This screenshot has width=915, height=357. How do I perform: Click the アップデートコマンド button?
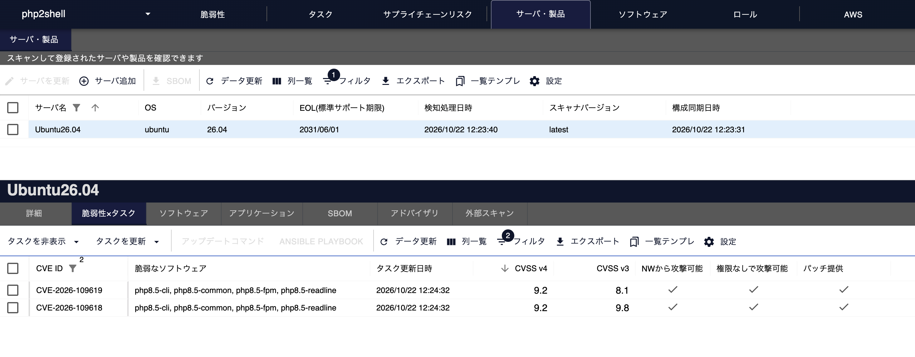[223, 242]
